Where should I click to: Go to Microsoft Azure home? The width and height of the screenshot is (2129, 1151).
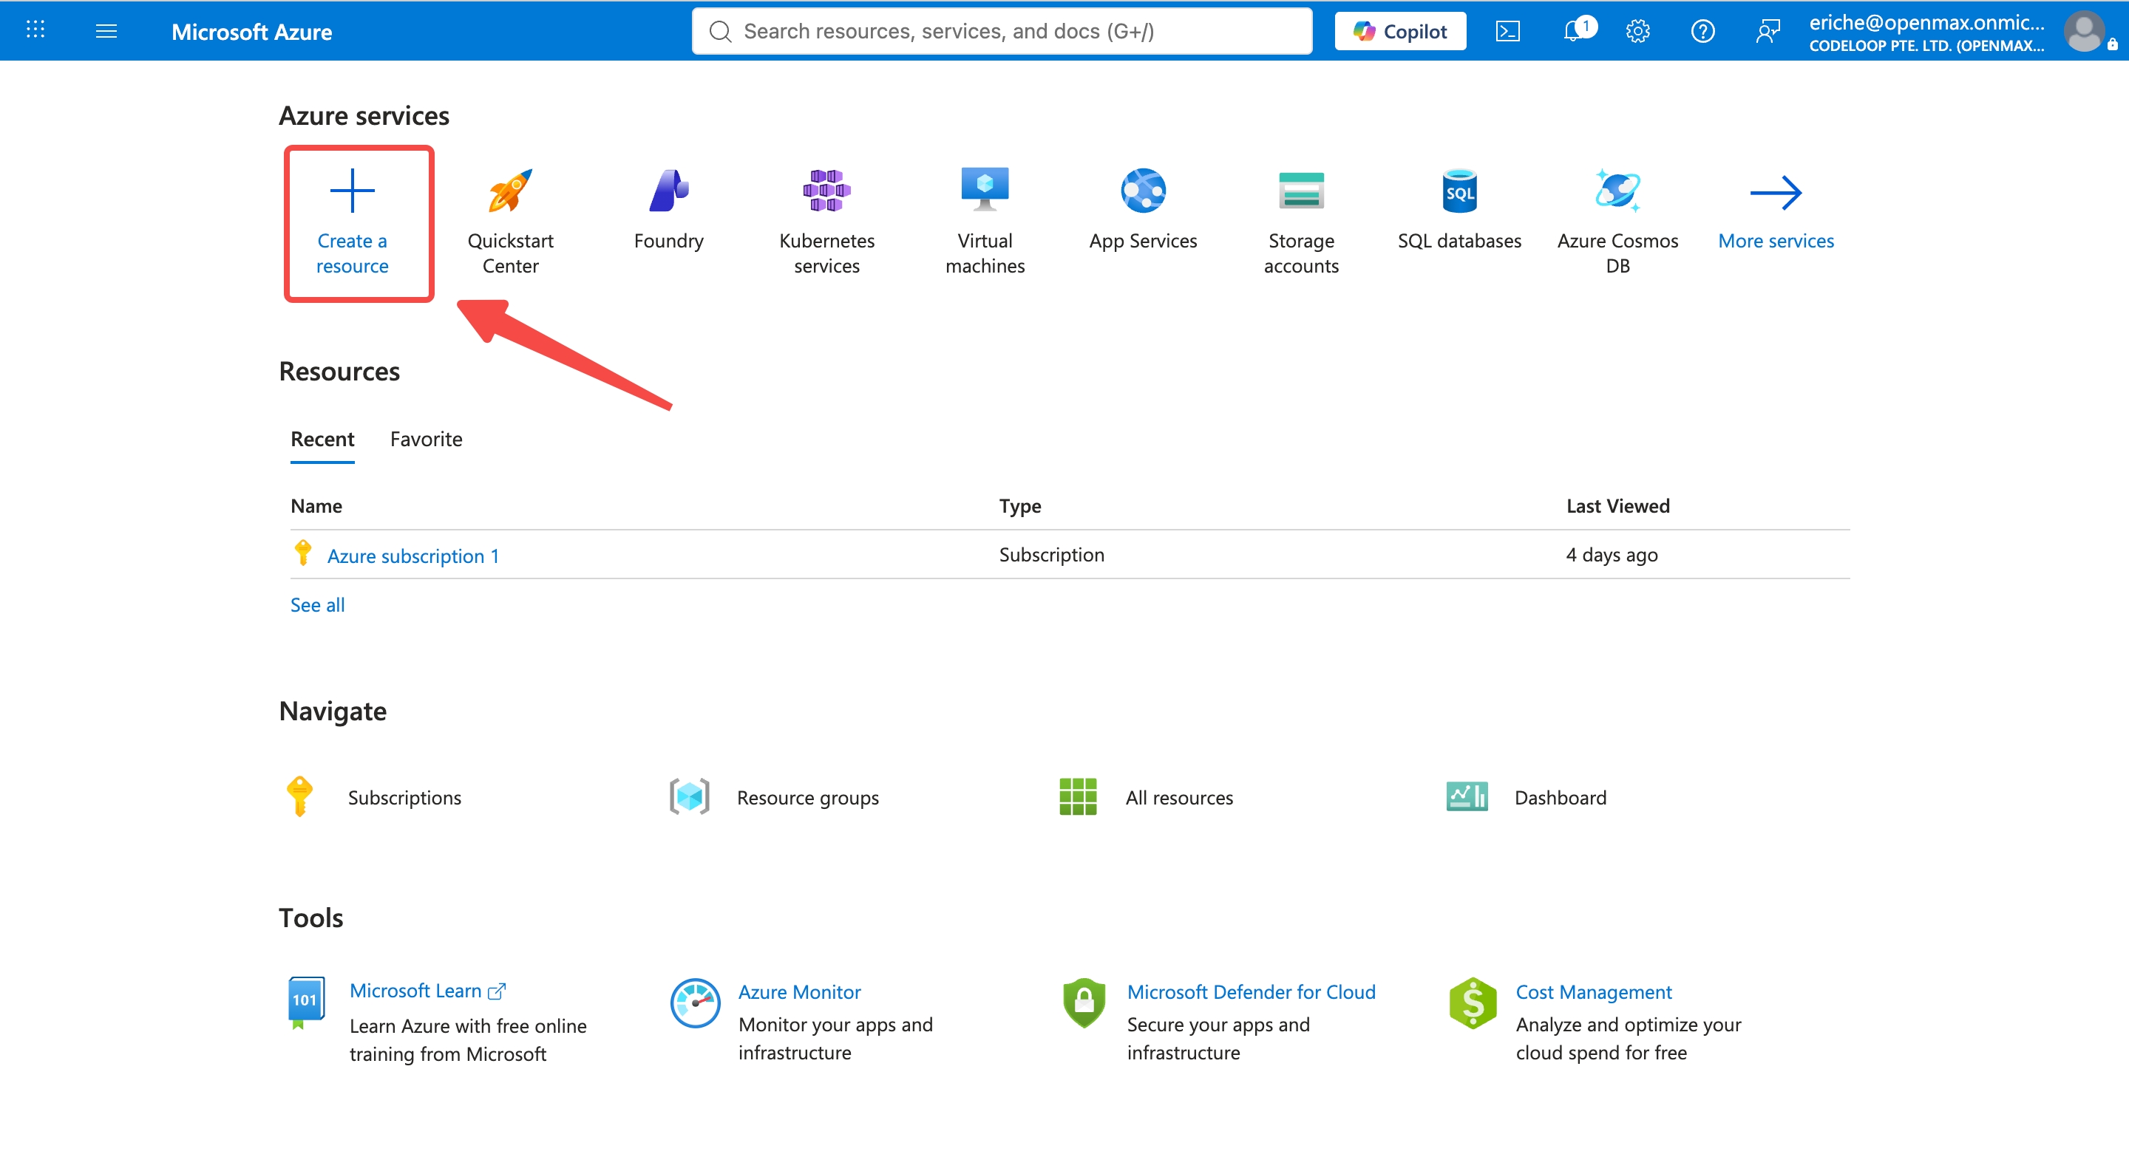tap(251, 31)
